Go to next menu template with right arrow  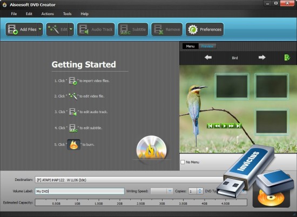click(262, 57)
